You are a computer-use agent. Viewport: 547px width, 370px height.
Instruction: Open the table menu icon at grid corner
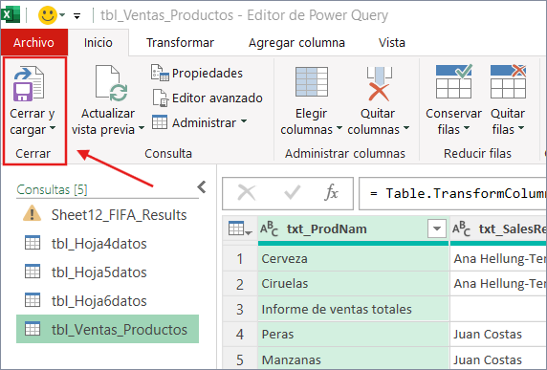click(240, 229)
